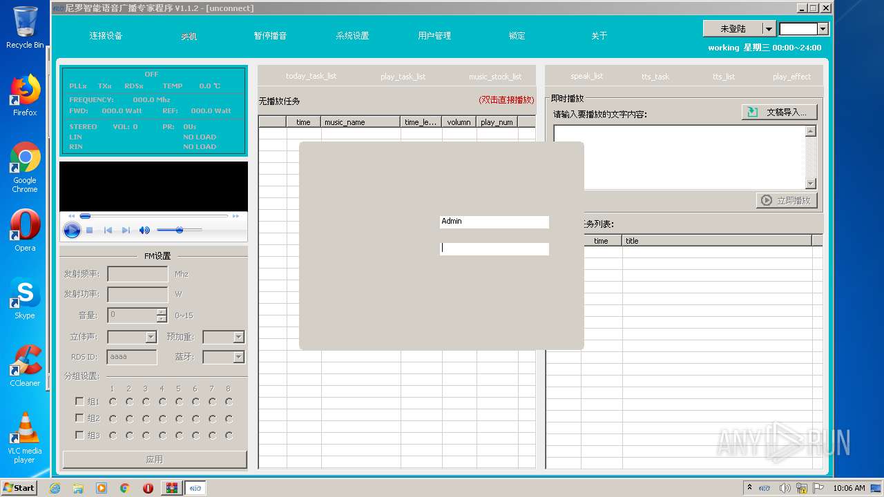Switch to the speak_list tab

tap(587, 76)
